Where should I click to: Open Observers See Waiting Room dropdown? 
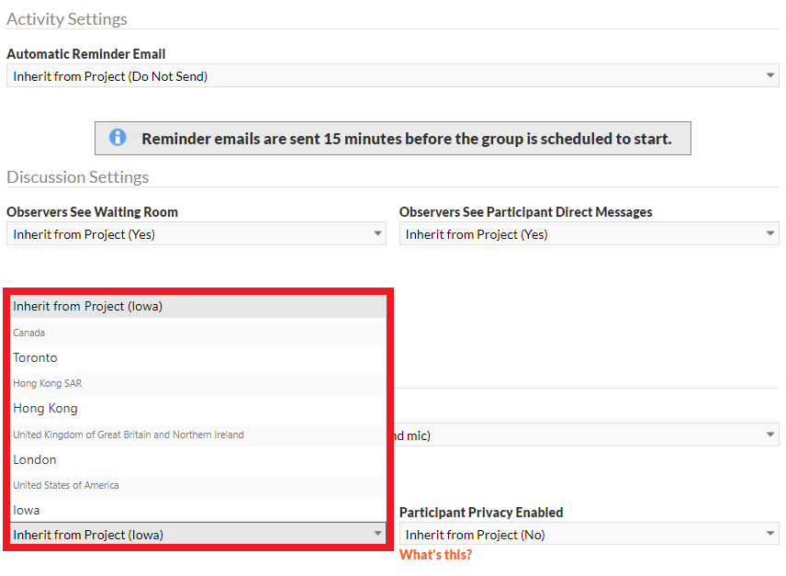tap(196, 233)
